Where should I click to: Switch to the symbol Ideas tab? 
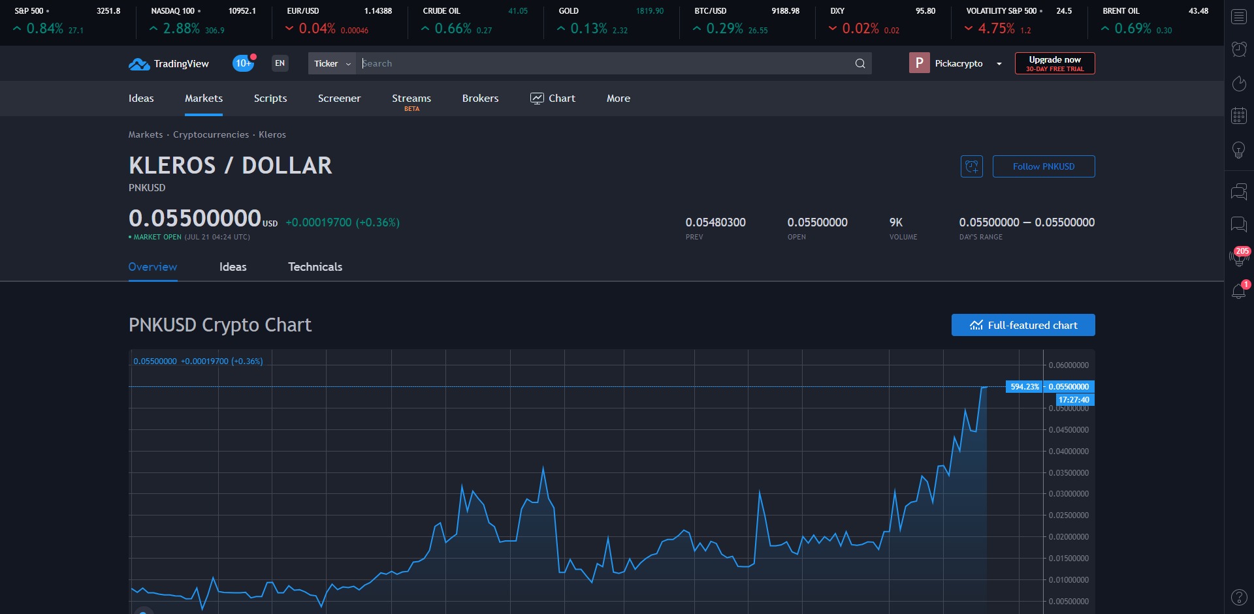tap(233, 267)
